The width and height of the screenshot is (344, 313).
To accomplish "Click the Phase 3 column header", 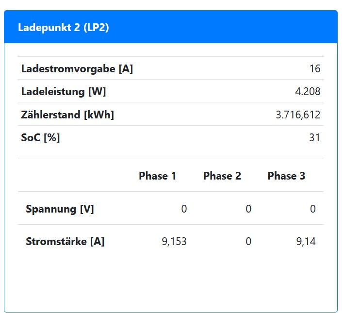I will click(x=286, y=176).
